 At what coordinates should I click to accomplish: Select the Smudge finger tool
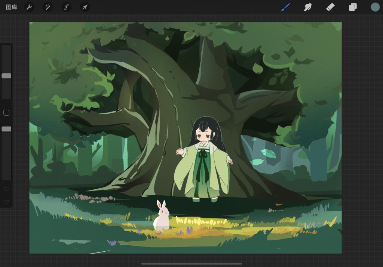(x=308, y=7)
